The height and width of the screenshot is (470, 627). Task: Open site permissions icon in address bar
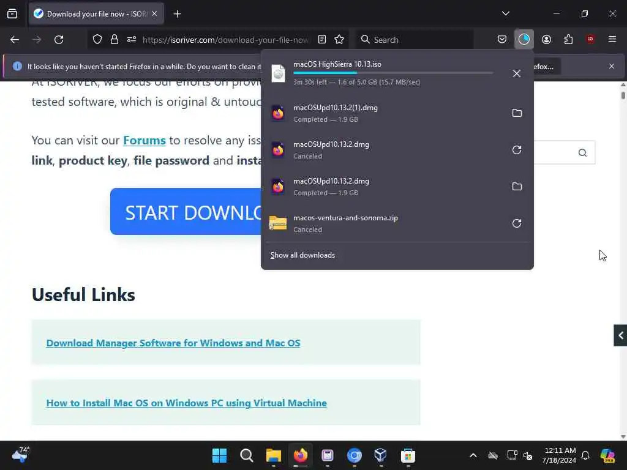pos(132,40)
